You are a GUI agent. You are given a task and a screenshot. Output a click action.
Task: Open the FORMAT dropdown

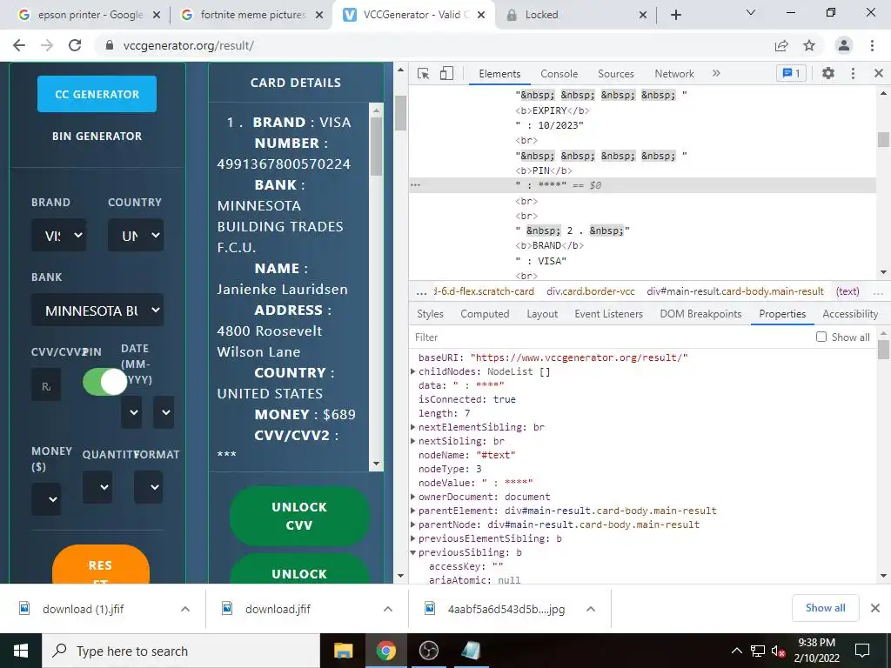tap(148, 487)
